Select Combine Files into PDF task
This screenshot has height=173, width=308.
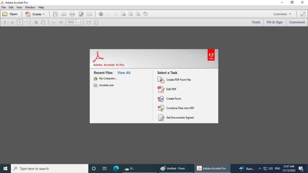click(176, 108)
